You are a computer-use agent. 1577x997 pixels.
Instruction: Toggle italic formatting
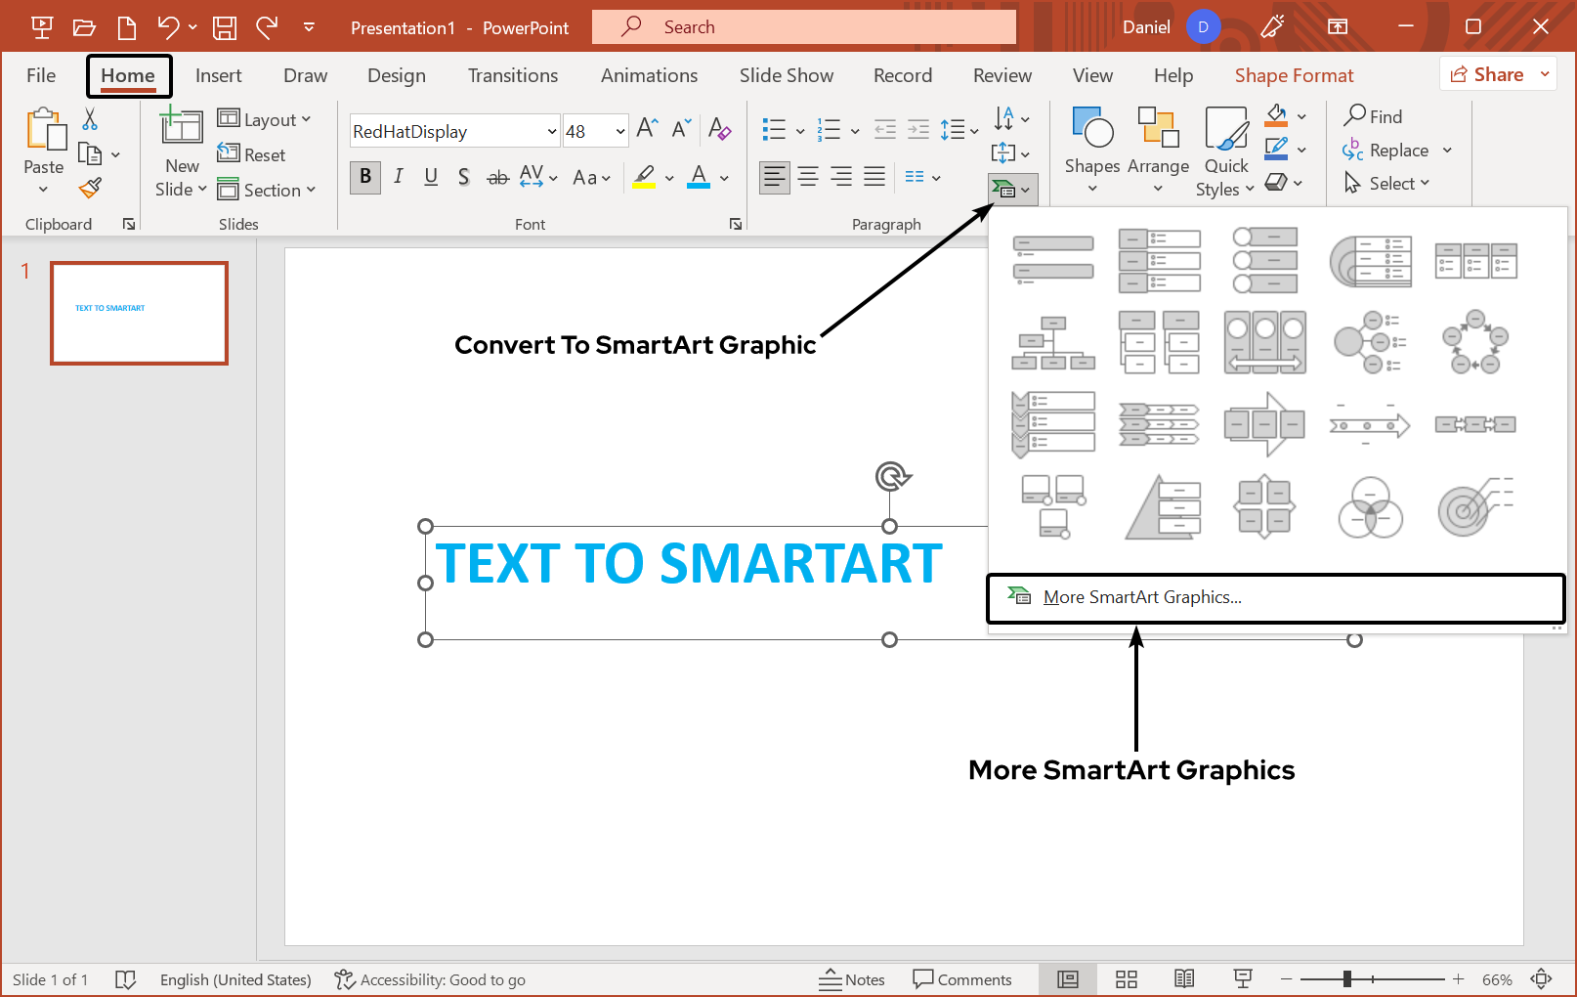tap(399, 177)
